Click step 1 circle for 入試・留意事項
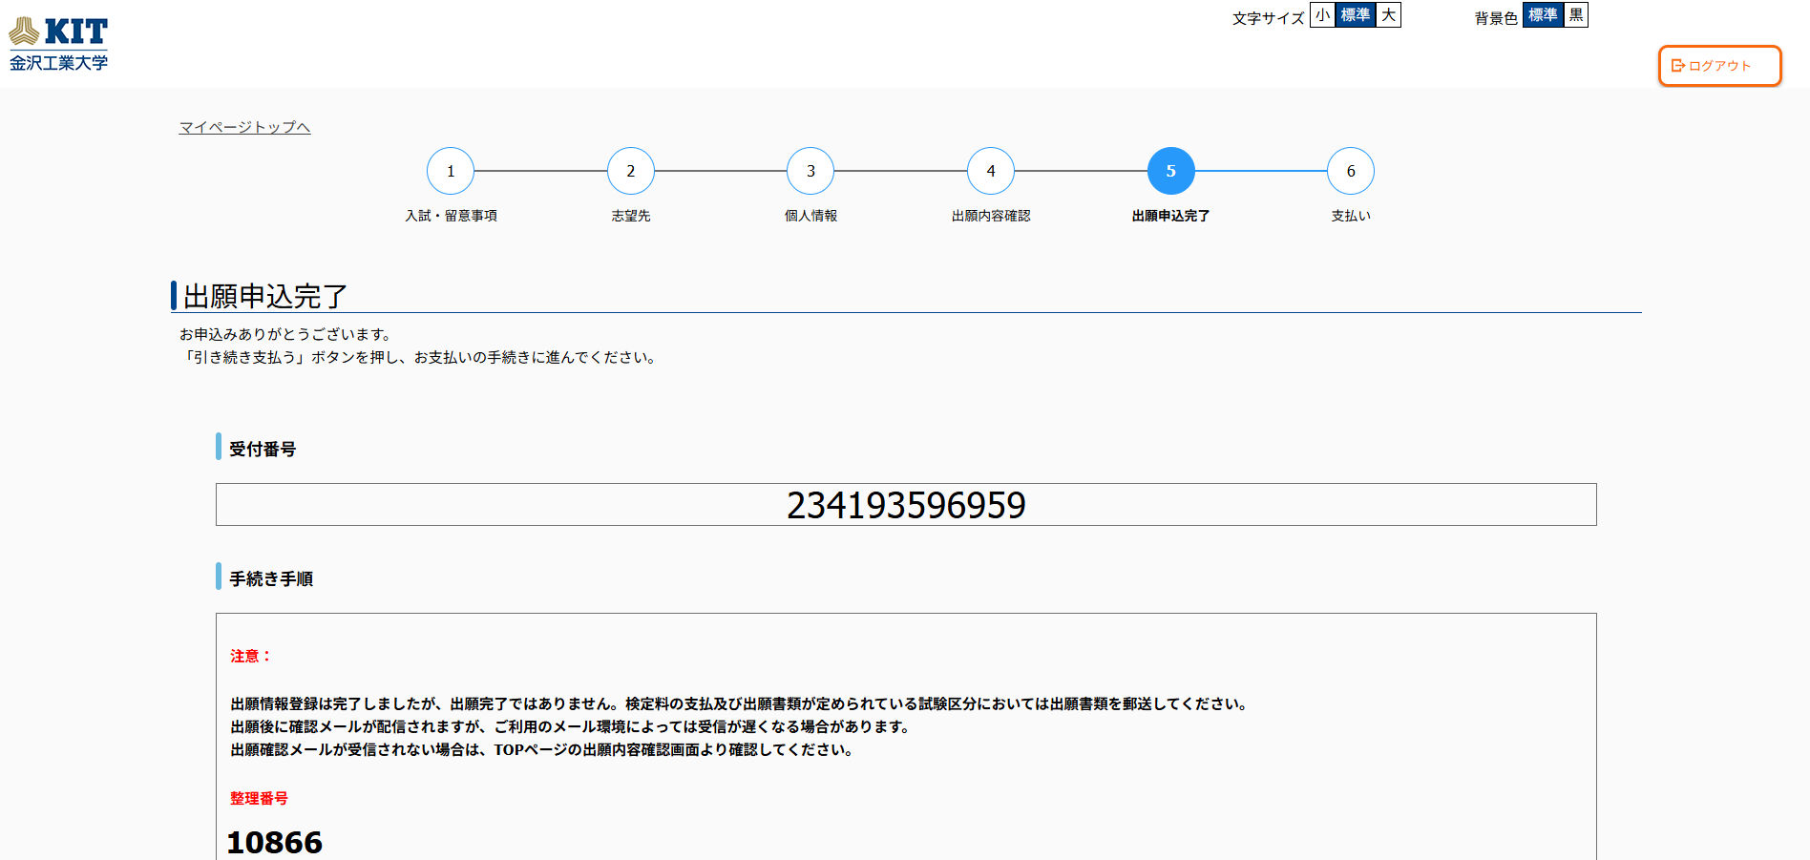The width and height of the screenshot is (1810, 860). tap(451, 171)
